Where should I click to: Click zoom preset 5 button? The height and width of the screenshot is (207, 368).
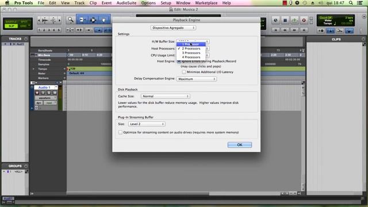[59, 30]
